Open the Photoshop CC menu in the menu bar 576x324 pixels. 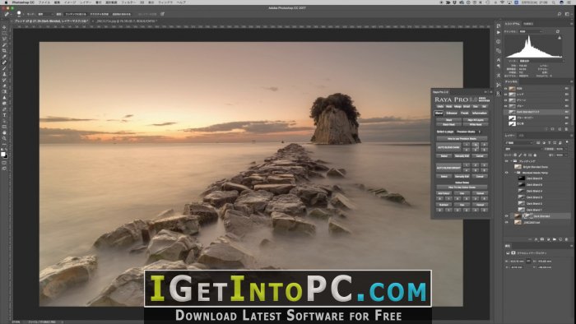point(23,2)
